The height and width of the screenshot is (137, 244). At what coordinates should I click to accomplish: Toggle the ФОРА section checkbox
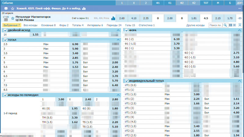click(x=126, y=30)
